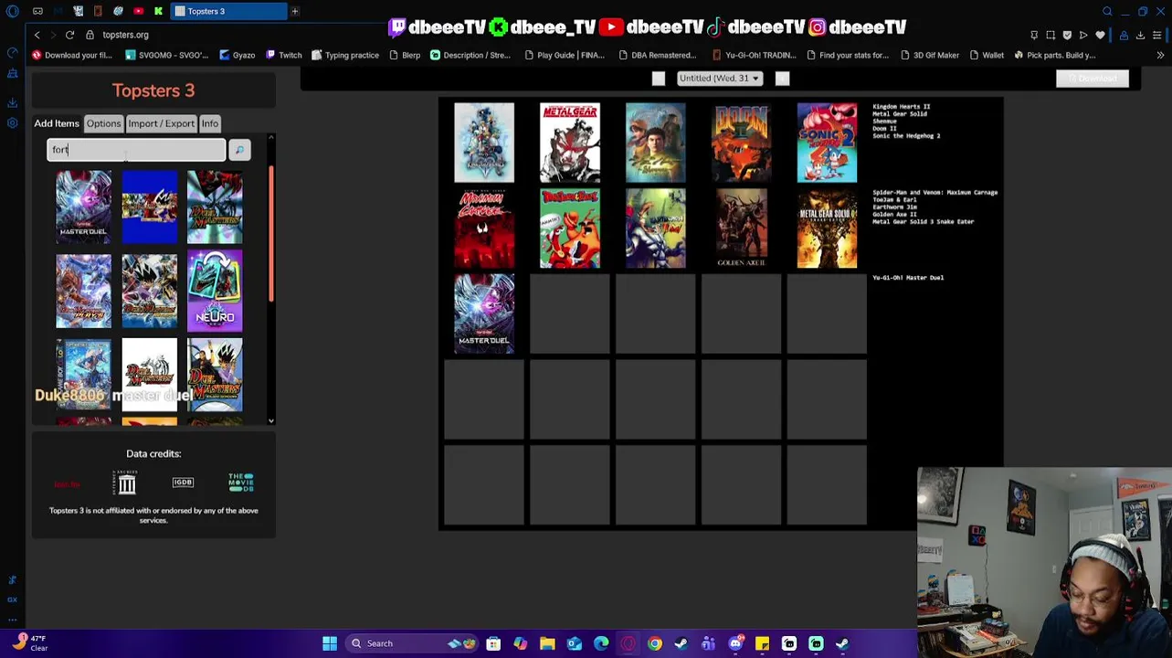Open Microsoft Edge from taskbar

[x=601, y=643]
